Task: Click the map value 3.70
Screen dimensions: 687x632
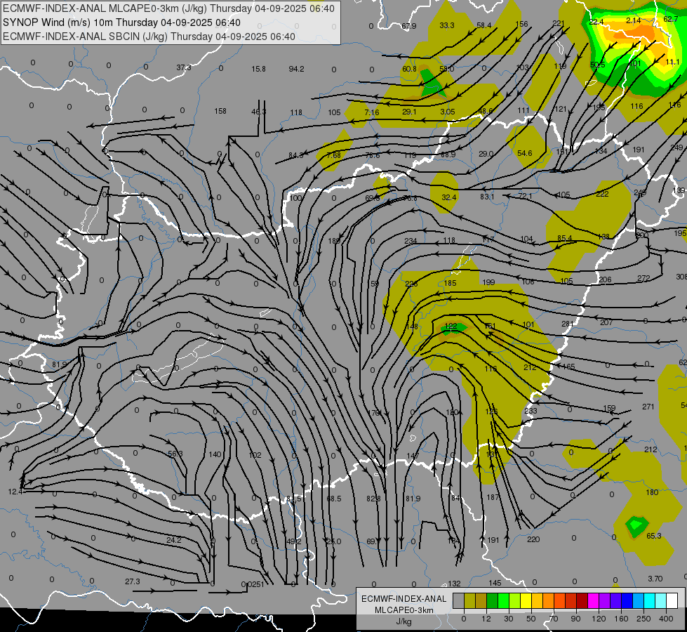Action: pos(655,579)
